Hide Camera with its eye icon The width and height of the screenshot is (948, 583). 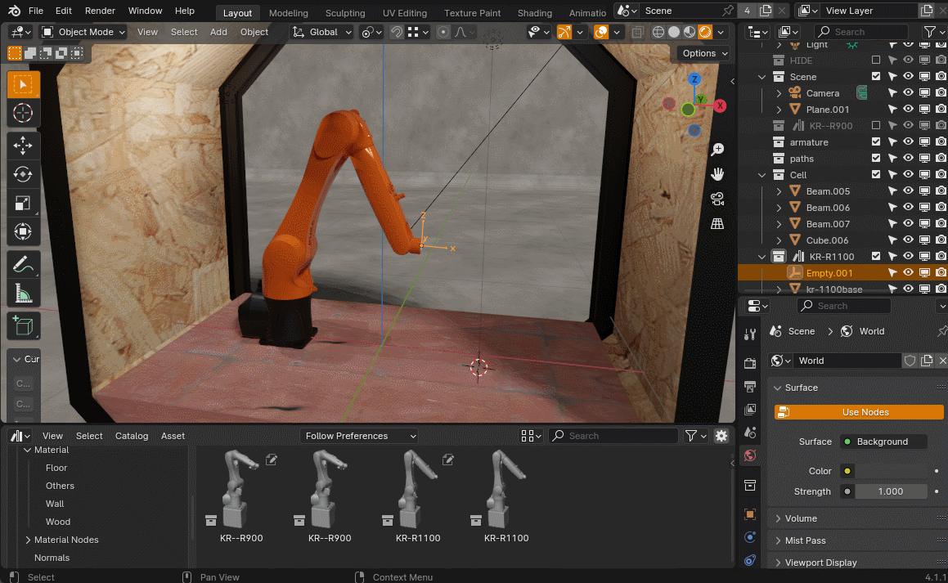click(x=908, y=93)
